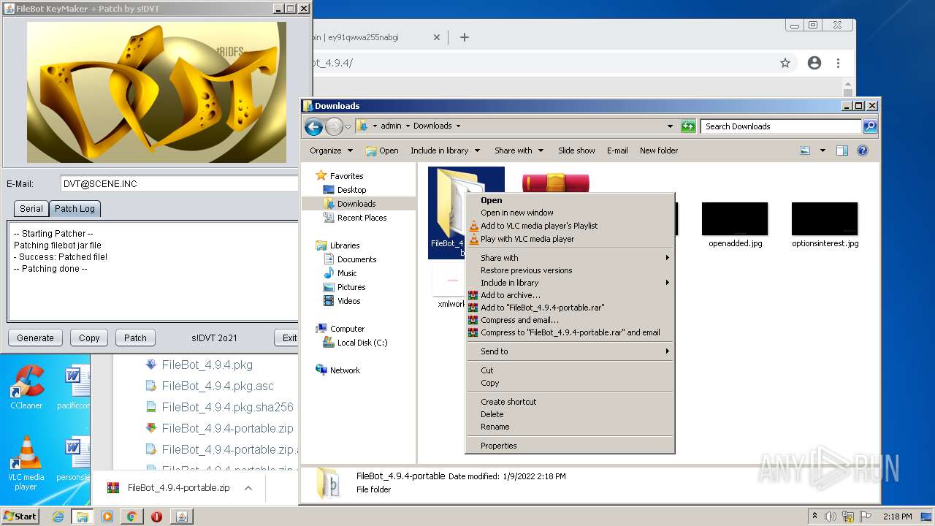Click the change view icon in Explorer toolbar
935x526 pixels.
pyautogui.click(x=805, y=150)
